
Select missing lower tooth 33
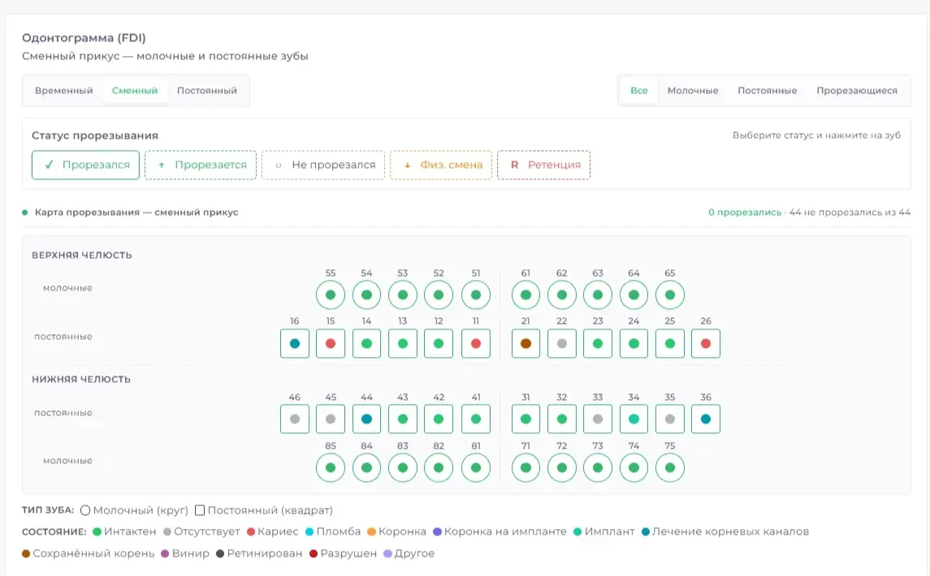coord(598,419)
